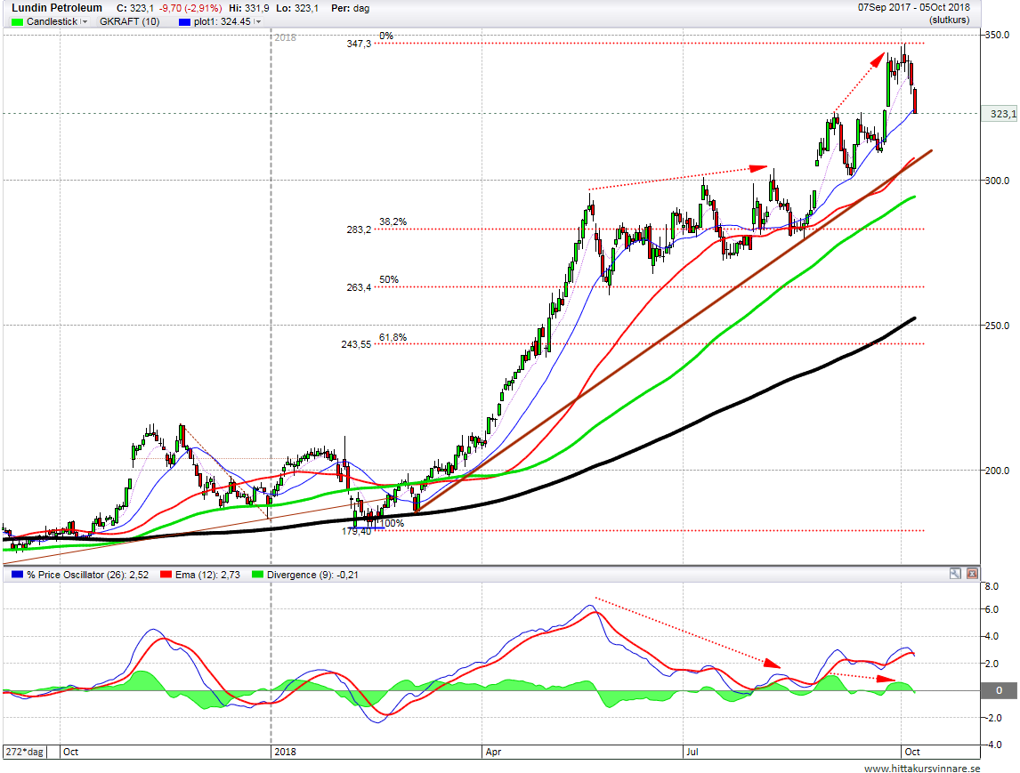1020x773 pixels.
Task: Click the Lundin Petroleum title
Action: tap(57, 8)
